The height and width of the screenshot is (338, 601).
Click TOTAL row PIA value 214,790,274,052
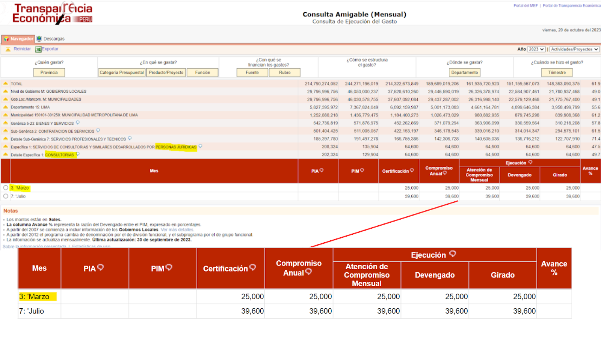coord(321,84)
